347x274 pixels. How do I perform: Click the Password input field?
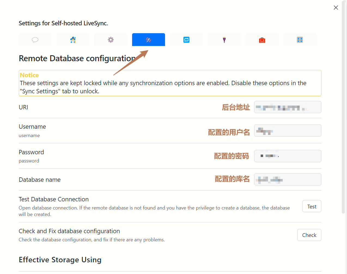(288, 156)
